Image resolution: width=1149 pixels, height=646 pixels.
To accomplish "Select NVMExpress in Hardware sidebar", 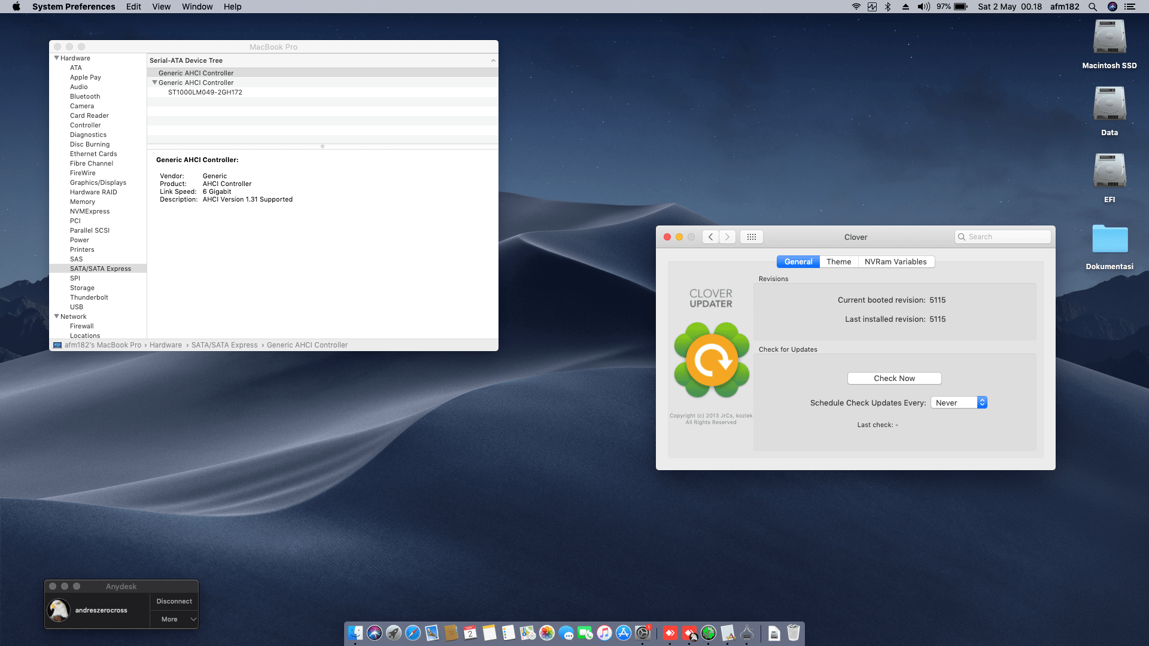I will tap(90, 211).
